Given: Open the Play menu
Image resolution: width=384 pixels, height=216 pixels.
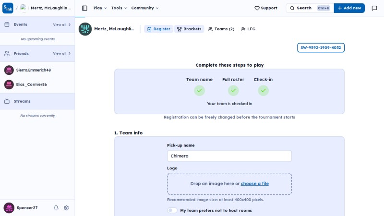Looking at the screenshot, I should pos(100,8).
